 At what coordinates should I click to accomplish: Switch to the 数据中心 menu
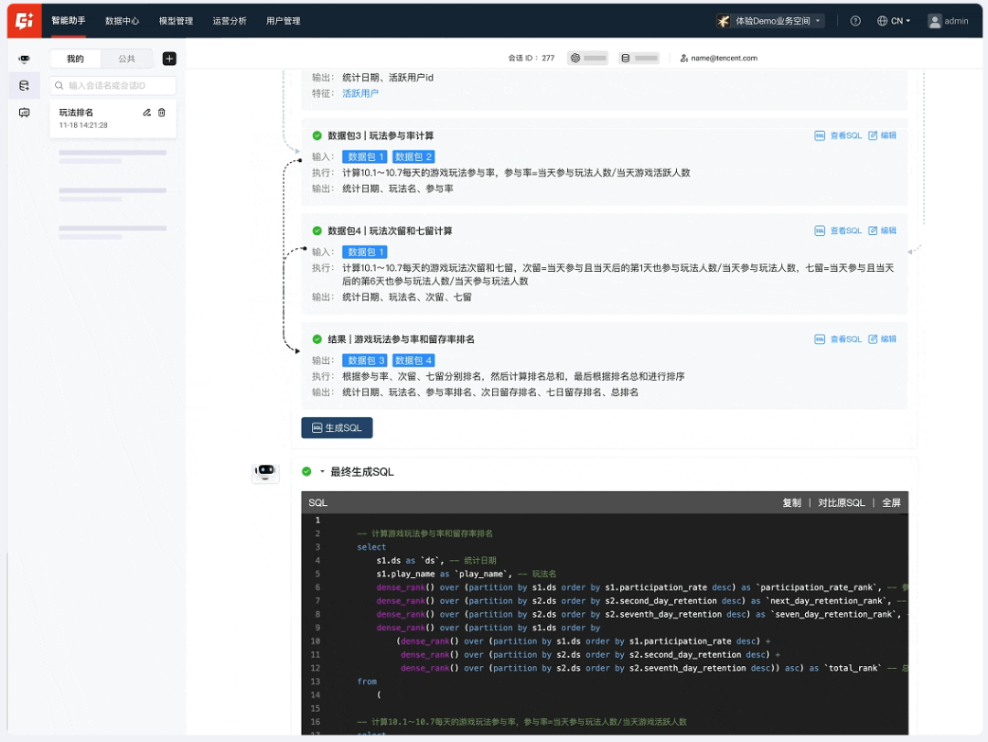123,21
